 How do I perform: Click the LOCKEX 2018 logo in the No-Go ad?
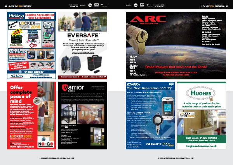21,137
